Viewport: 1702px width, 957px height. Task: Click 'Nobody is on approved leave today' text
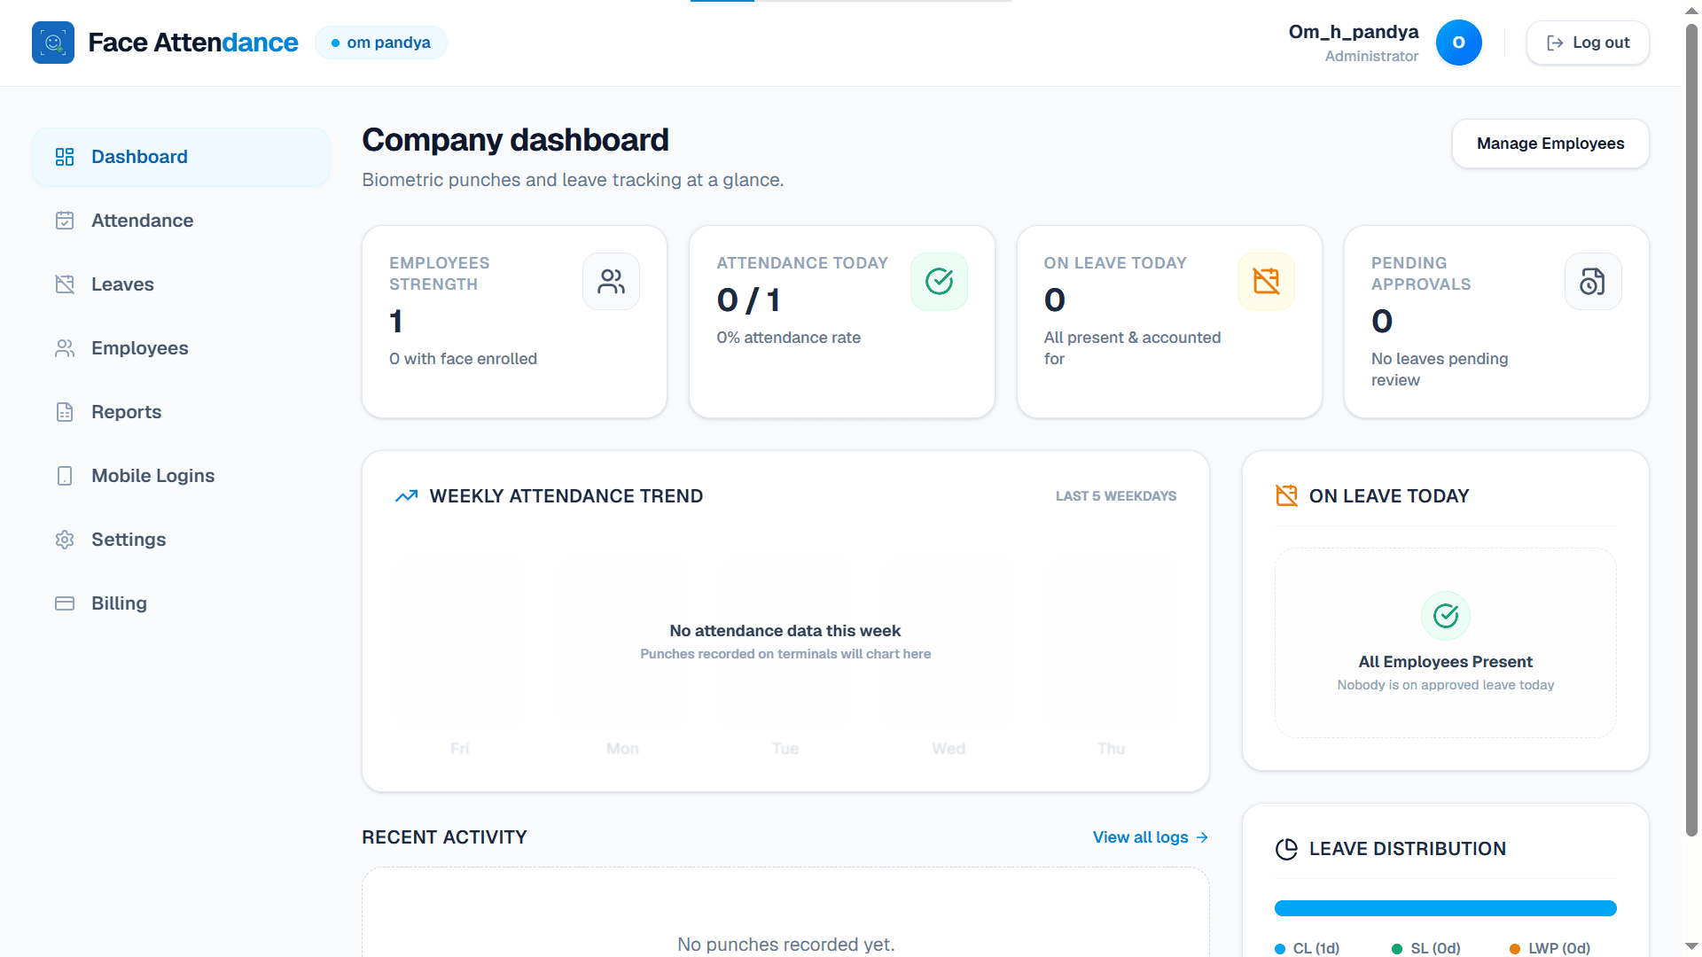coord(1446,685)
